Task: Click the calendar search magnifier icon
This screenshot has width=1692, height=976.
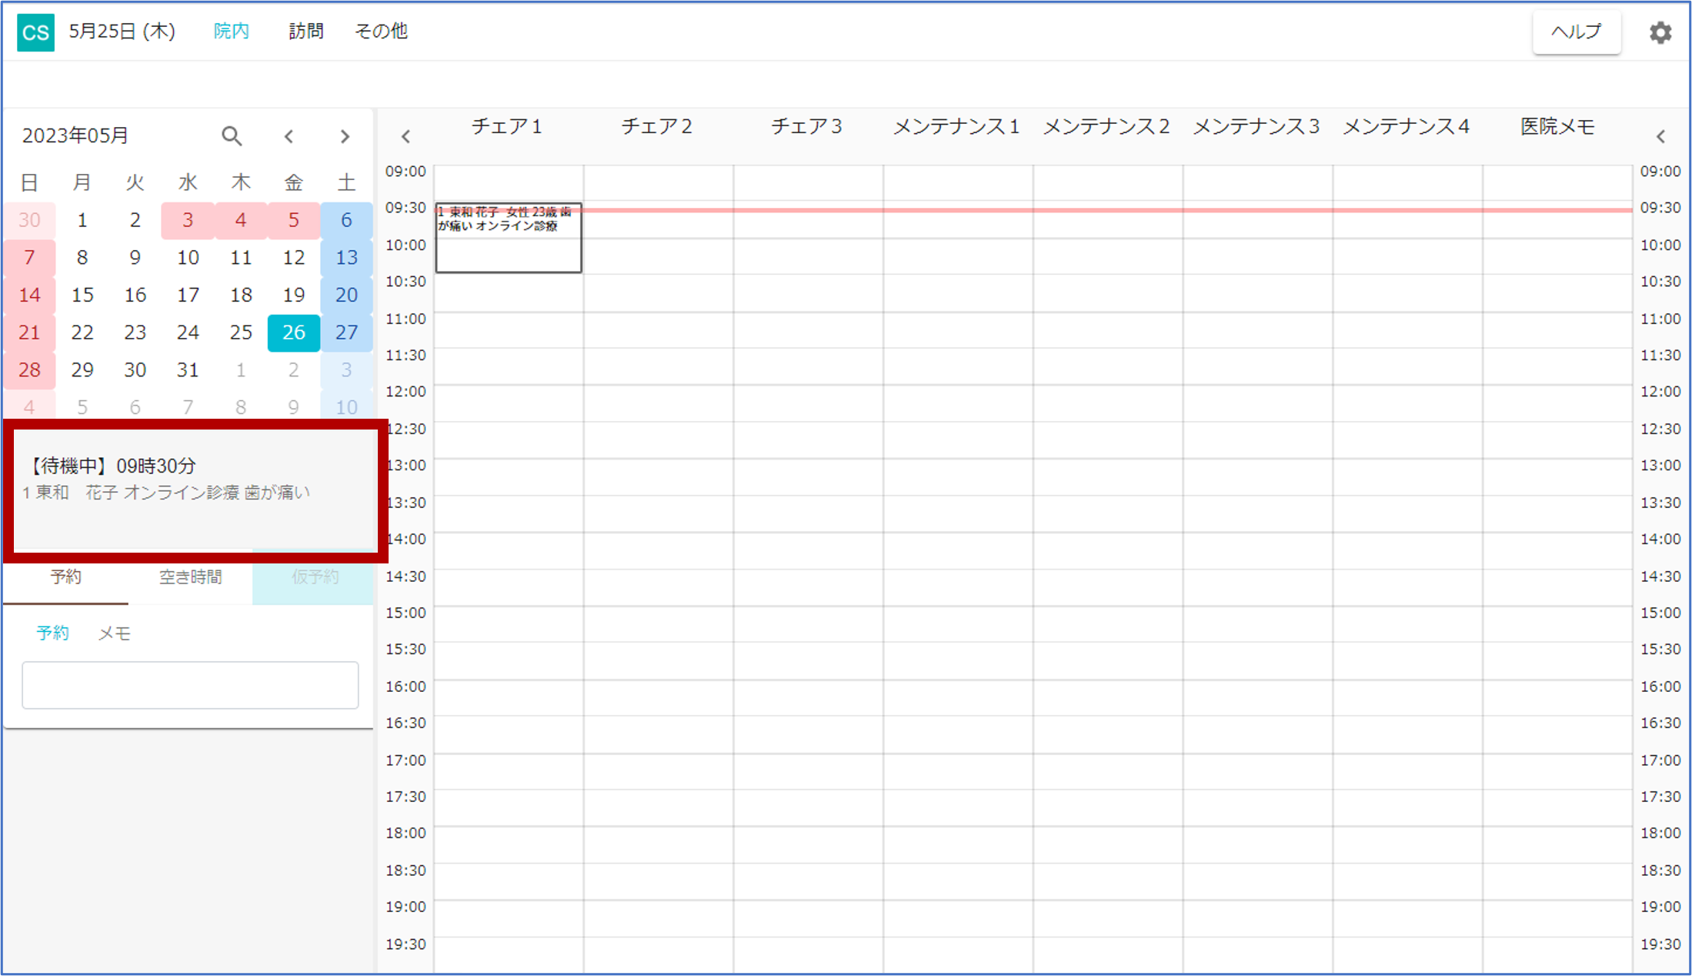Action: (x=232, y=136)
